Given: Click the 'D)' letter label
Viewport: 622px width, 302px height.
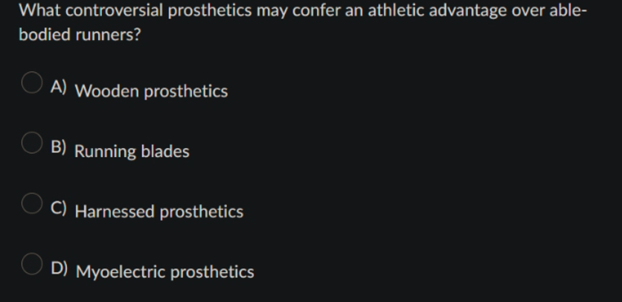Looking at the screenshot, I should click(x=59, y=268).
